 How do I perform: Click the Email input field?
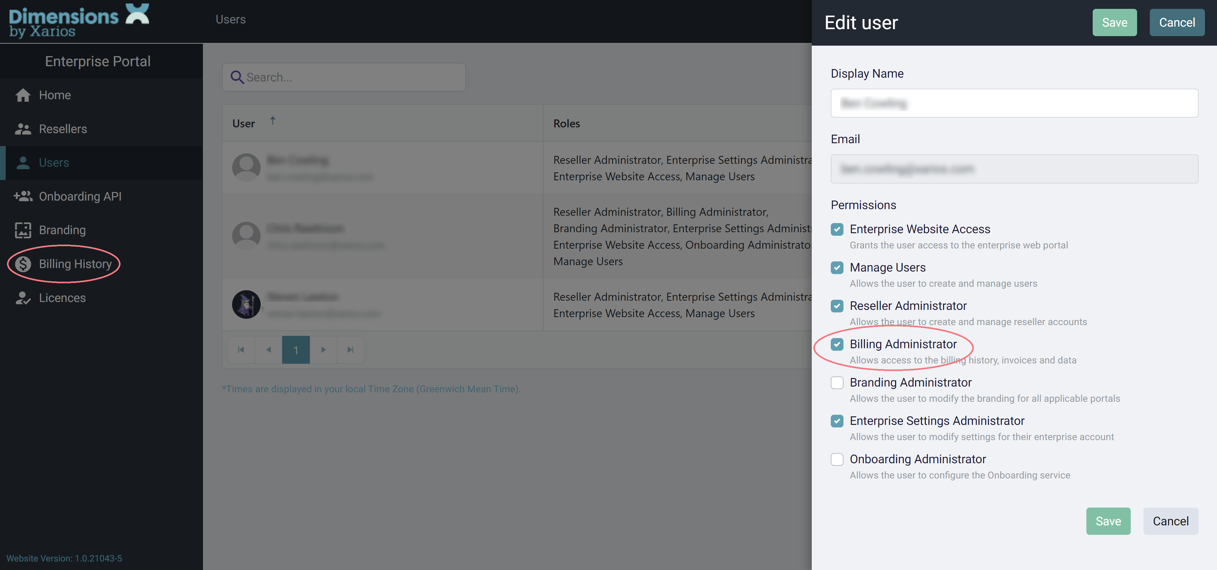point(1014,169)
